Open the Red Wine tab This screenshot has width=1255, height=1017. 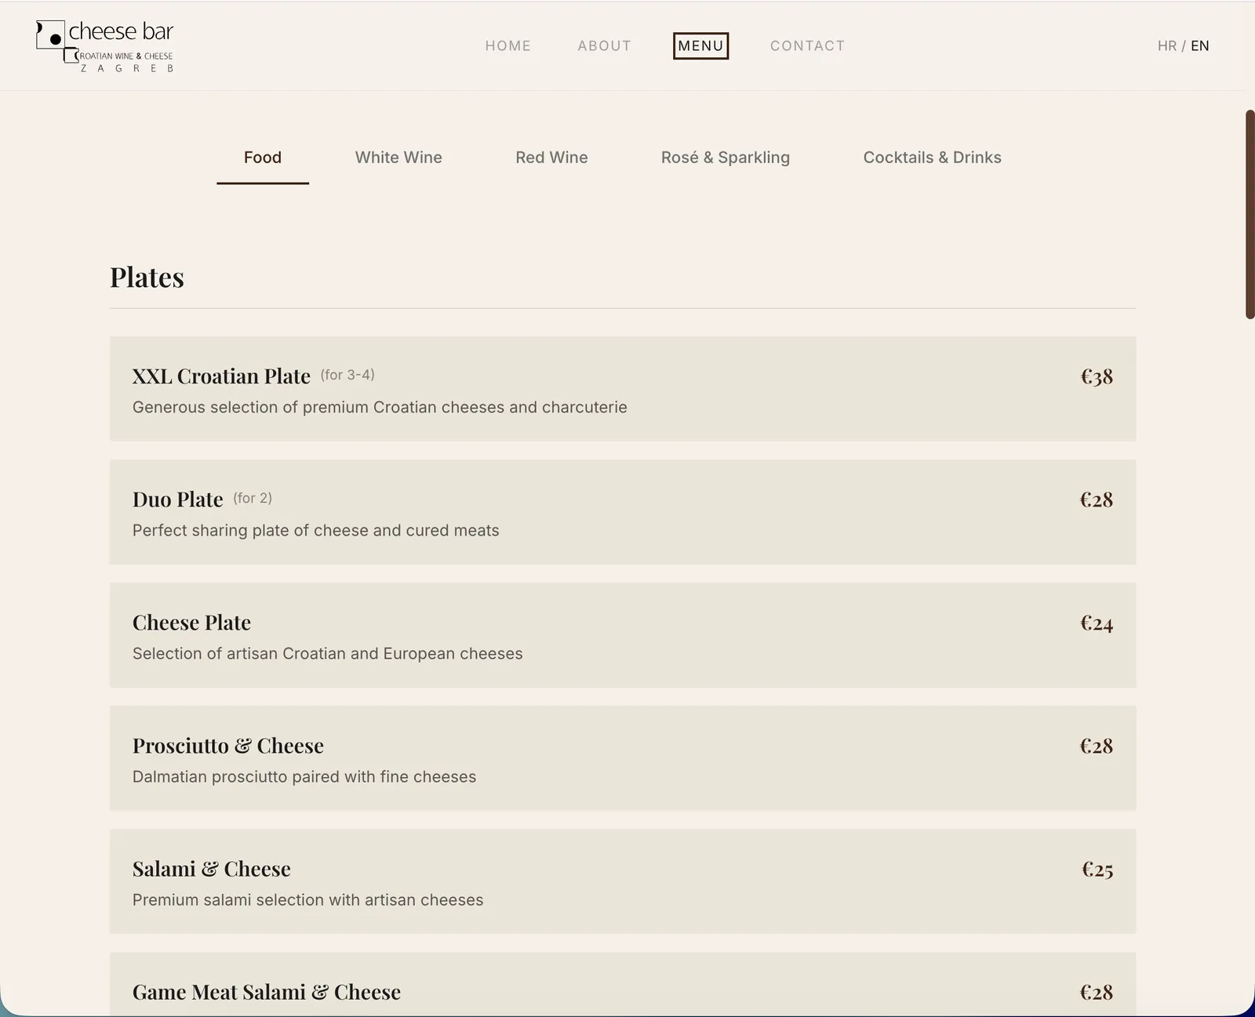coord(551,158)
